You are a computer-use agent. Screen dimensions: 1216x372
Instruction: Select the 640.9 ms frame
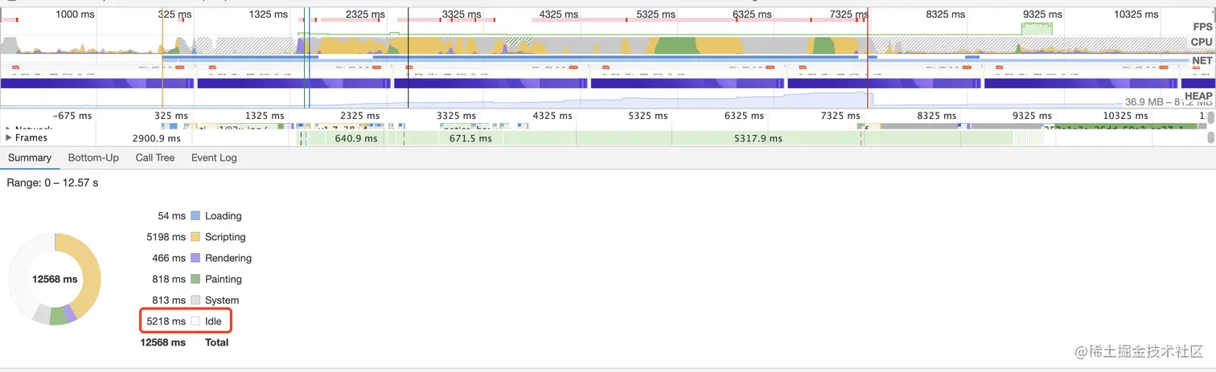coord(355,138)
